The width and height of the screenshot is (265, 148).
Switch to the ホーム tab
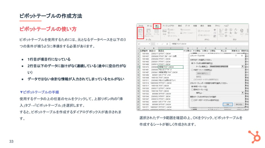(149, 26)
